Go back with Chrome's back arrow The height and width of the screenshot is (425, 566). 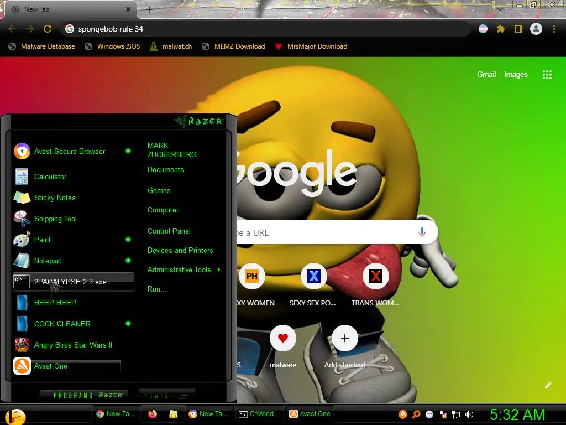(12, 29)
